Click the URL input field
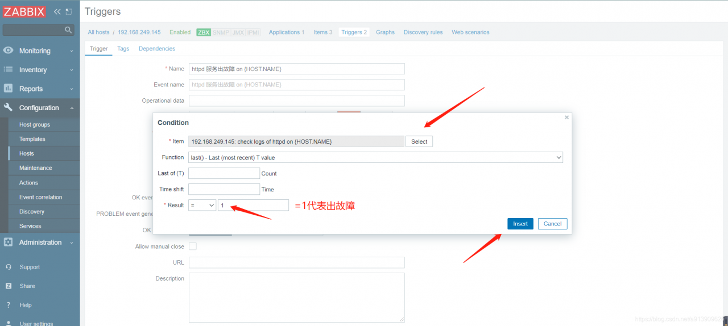The image size is (728, 326). [296, 262]
